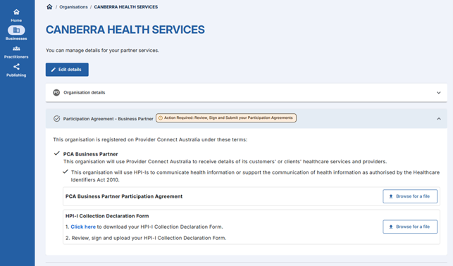
Task: Click the Organisation details PO icon
Action: (56, 93)
